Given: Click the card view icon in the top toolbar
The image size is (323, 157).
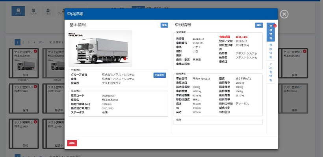Looking at the screenshot, I should pyautogui.click(x=17, y=11).
